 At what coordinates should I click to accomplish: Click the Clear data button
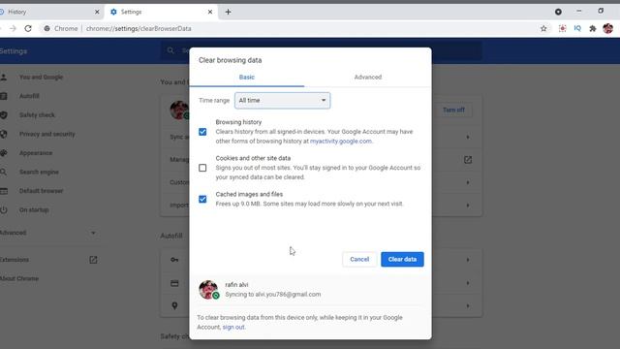(402, 259)
